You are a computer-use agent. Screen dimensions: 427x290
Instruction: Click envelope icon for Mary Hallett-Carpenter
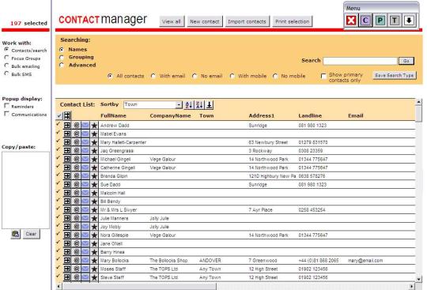pos(85,142)
